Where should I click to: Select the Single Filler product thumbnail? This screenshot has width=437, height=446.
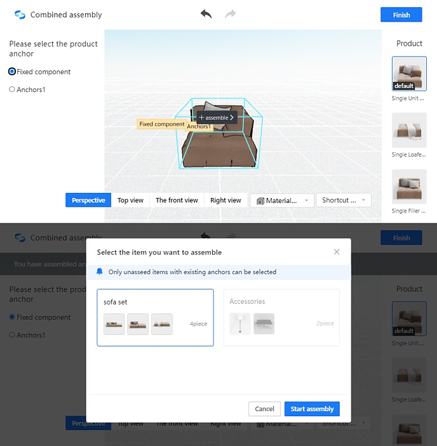(x=409, y=187)
